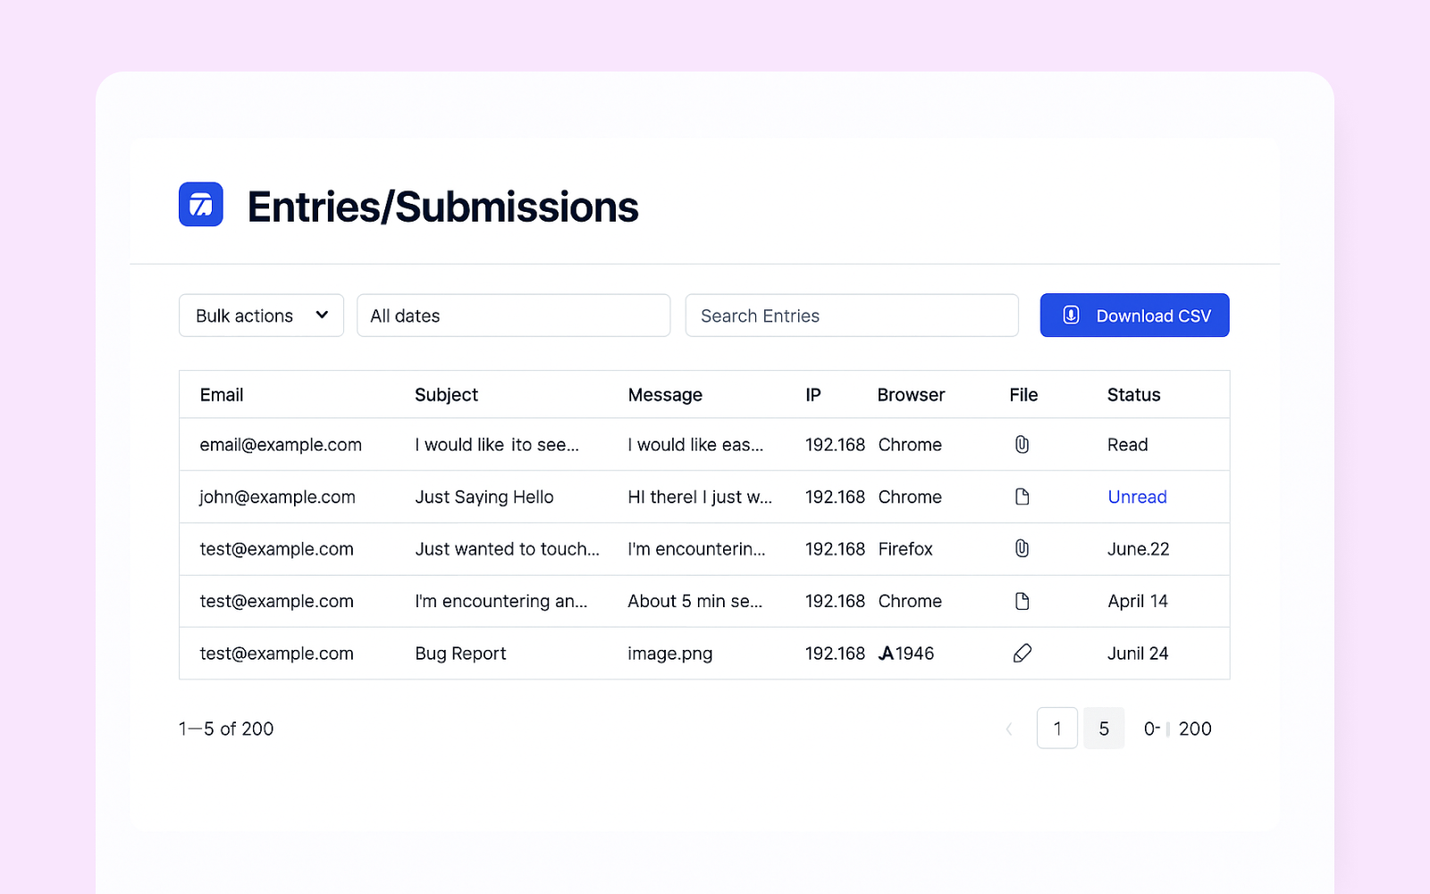This screenshot has height=894, width=1430.
Task: Click the attachment icon in the Firefox row
Action: tap(1022, 549)
